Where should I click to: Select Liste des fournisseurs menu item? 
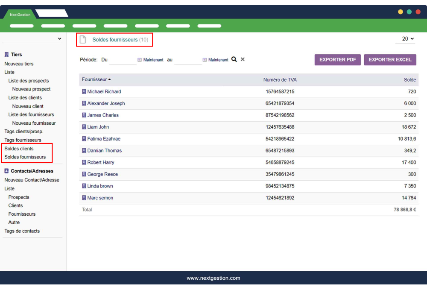click(x=31, y=114)
